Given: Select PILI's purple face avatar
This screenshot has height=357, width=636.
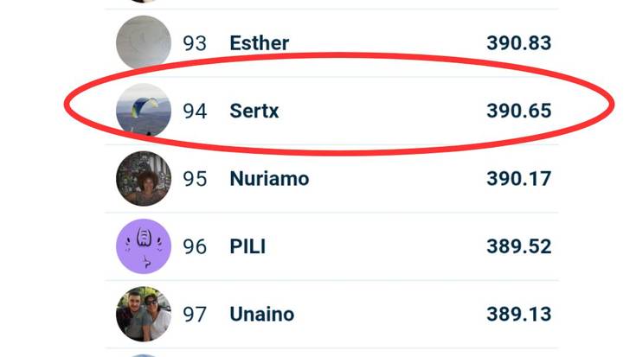Looking at the screenshot, I should [144, 246].
